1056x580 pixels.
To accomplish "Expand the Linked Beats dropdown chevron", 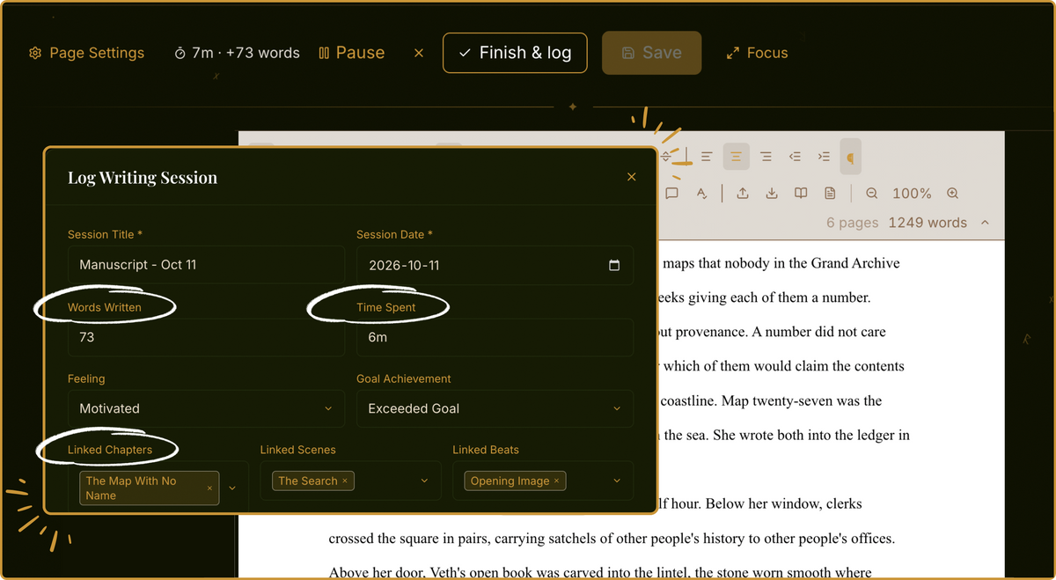I will [617, 481].
